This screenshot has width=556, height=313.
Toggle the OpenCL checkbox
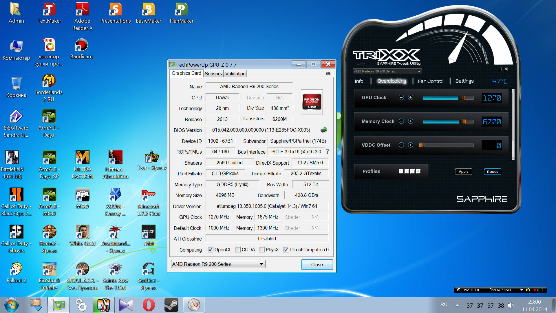pos(211,250)
